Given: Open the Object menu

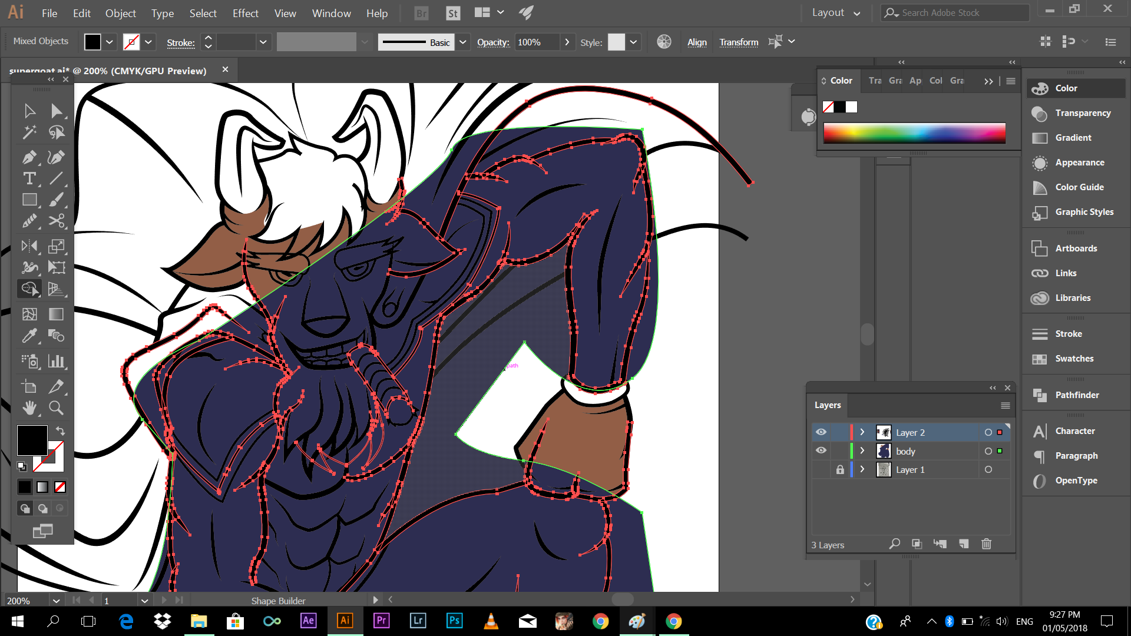Looking at the screenshot, I should tap(120, 13).
